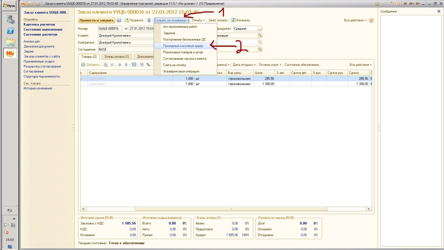
Task: Click the magnifier icon in the Соглашение row
Action: tap(260, 49)
